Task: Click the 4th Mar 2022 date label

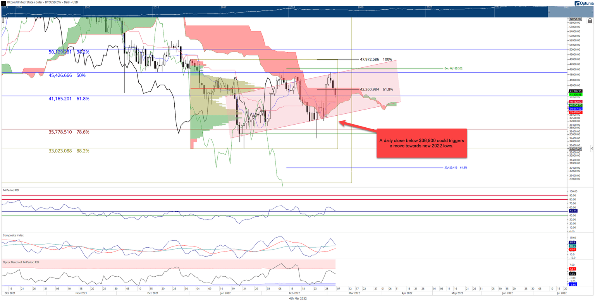Action: [297, 299]
